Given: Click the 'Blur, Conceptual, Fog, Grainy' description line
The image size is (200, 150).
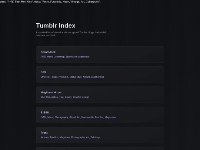Looking at the screenshot, I should tap(65, 97).
